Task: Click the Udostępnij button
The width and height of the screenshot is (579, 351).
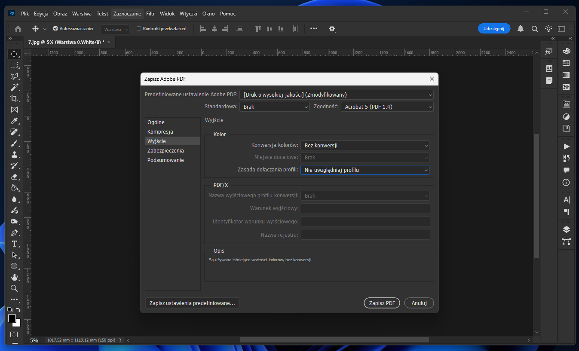Action: [493, 28]
